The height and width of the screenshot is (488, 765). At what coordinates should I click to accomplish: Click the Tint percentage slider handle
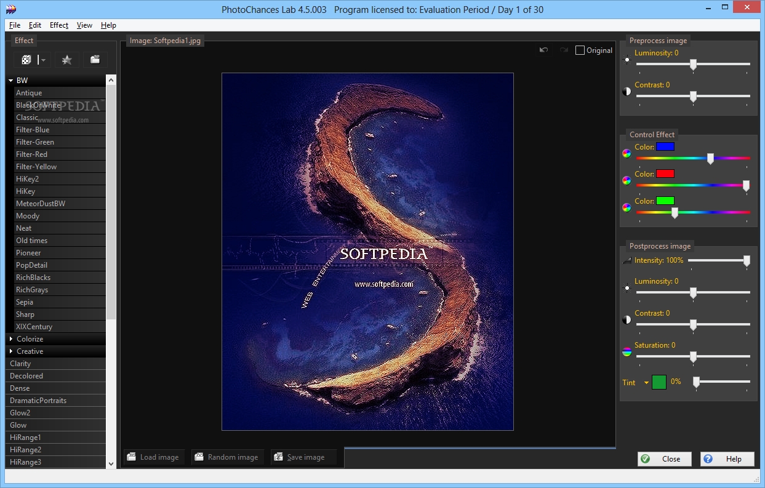pos(696,382)
